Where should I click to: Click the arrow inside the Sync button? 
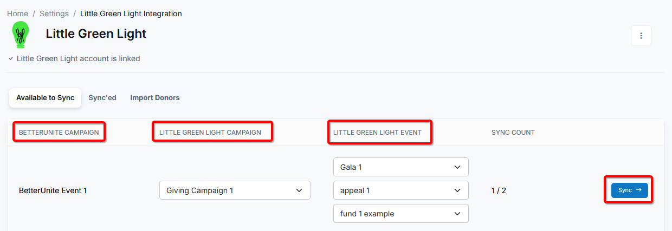638,190
